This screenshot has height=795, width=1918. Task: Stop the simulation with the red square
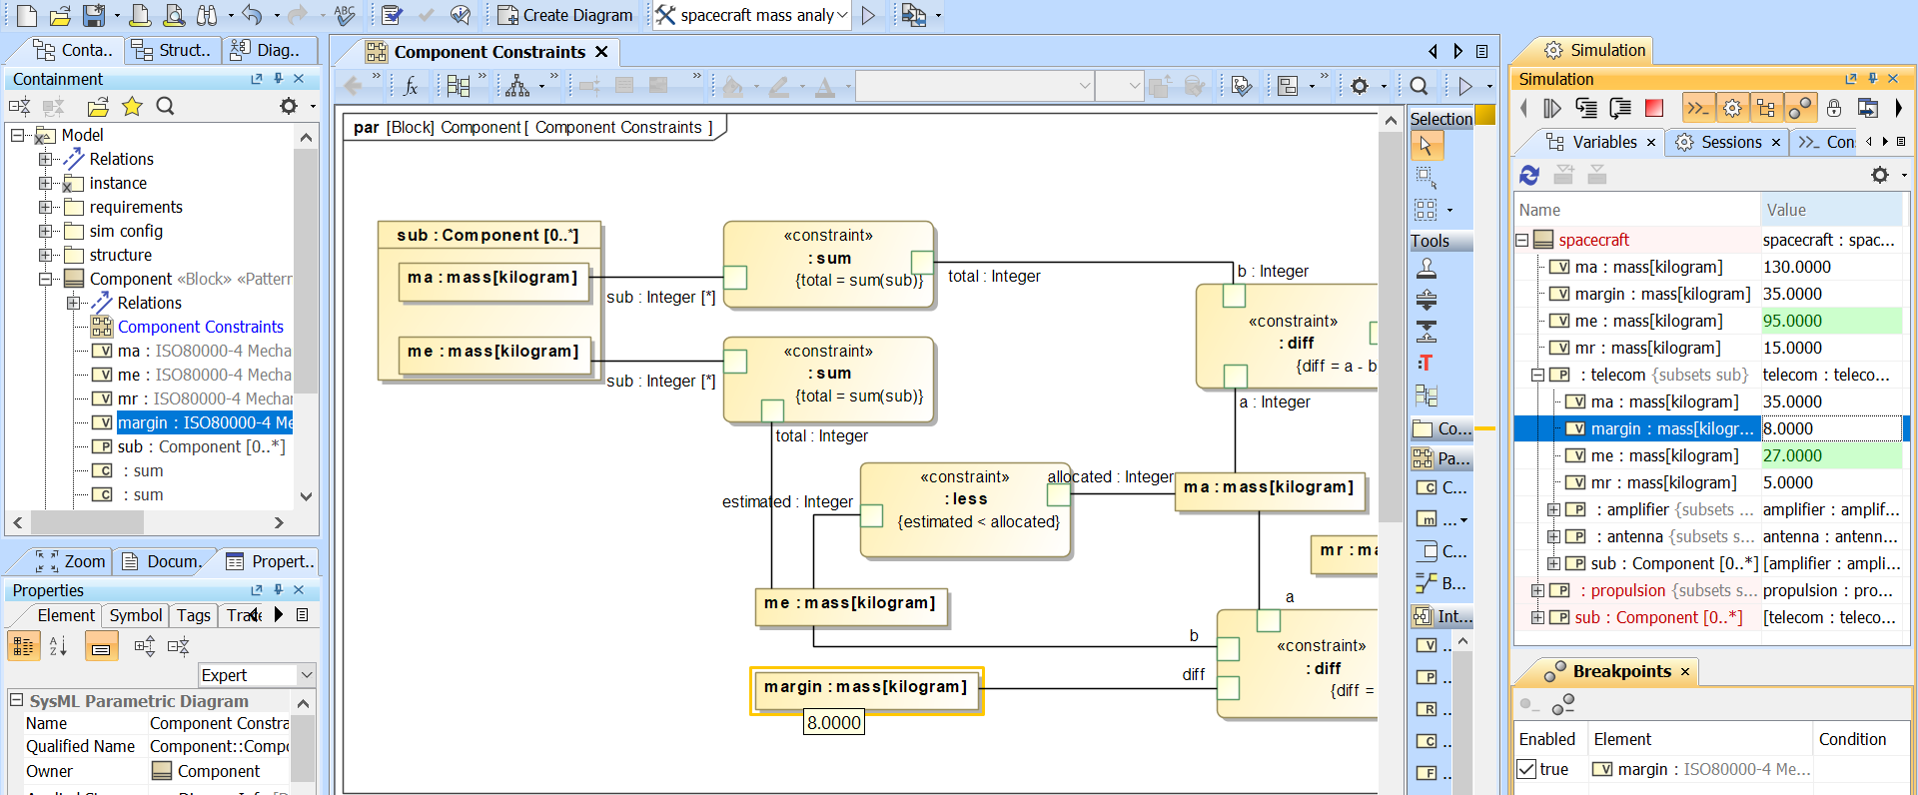tap(1654, 108)
